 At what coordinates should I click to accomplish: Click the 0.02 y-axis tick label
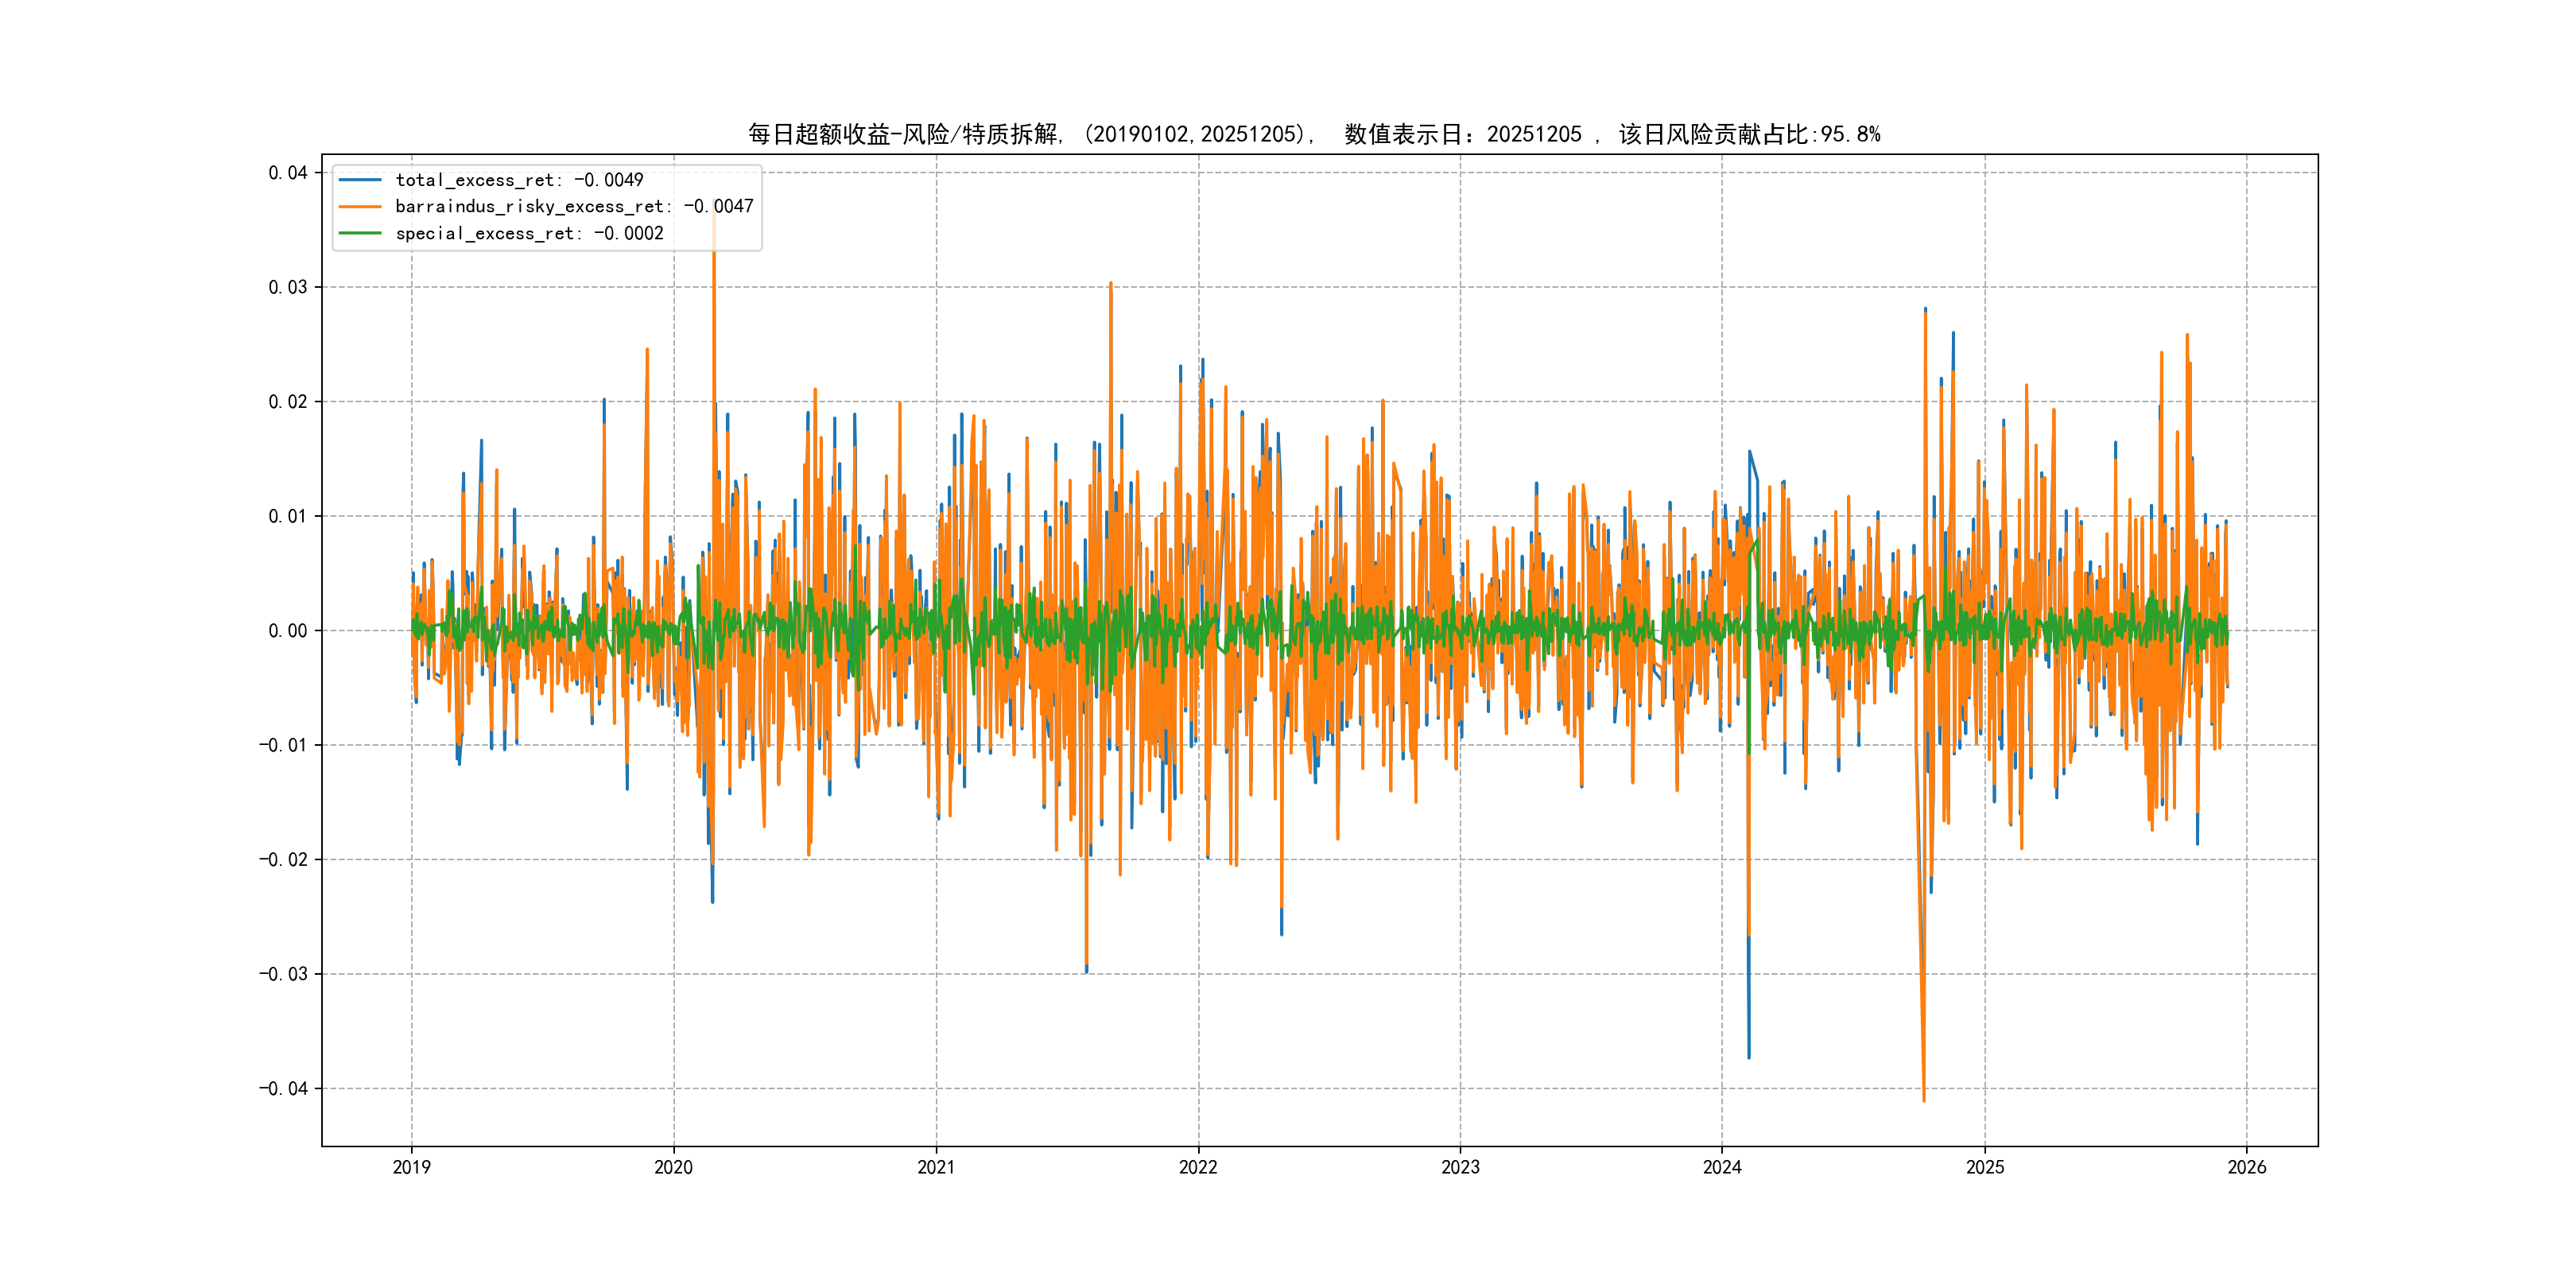287,402
